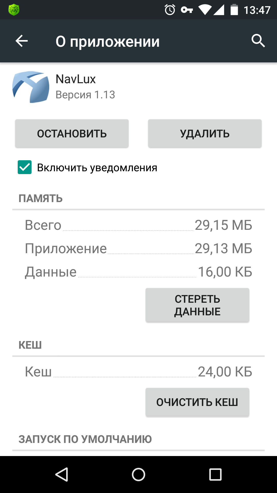Tap the ОЧИСТИТЬ КЕШ button
This screenshot has height=493, width=277.
tap(197, 402)
